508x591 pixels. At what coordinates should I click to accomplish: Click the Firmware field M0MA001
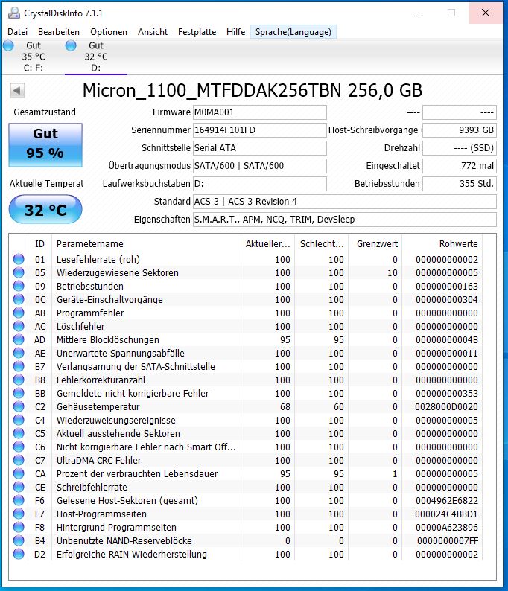tap(260, 112)
